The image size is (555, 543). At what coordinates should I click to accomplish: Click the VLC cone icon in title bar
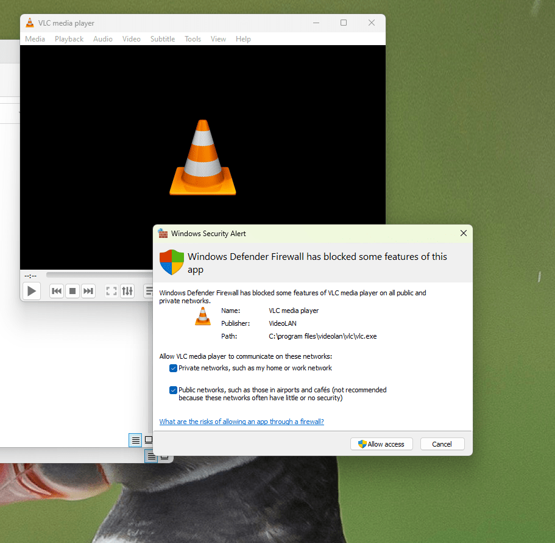(x=30, y=23)
